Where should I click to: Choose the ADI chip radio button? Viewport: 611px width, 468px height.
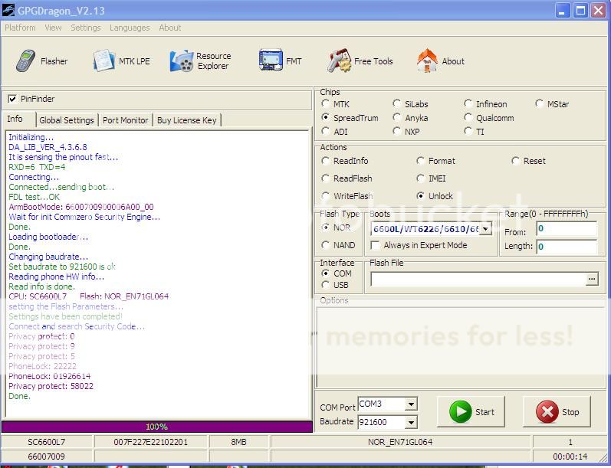click(325, 131)
